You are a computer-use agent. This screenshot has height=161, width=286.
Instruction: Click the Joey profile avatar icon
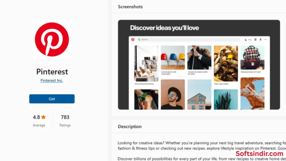coord(246,40)
